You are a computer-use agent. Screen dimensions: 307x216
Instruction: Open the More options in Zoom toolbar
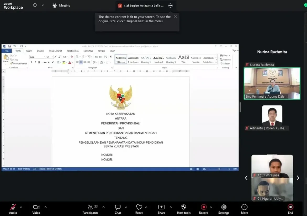pyautogui.click(x=244, y=209)
